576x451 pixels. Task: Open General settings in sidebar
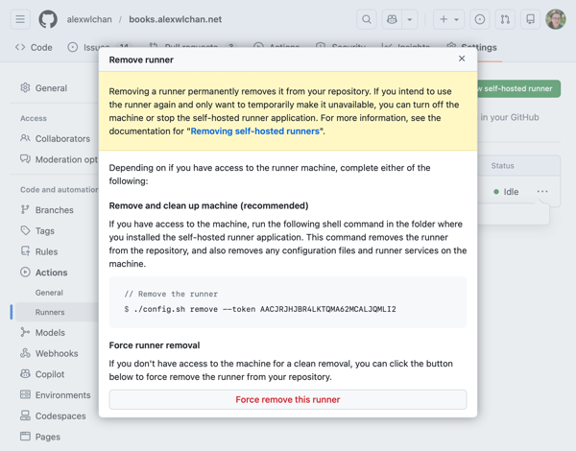[52, 88]
